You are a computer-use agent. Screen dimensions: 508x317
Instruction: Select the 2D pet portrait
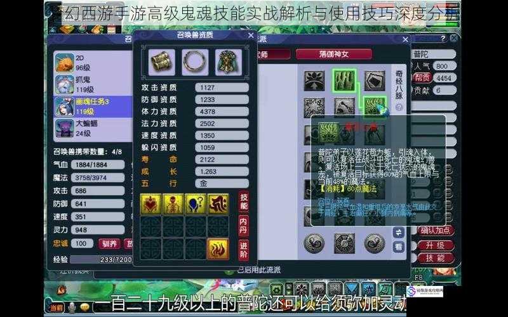65,63
